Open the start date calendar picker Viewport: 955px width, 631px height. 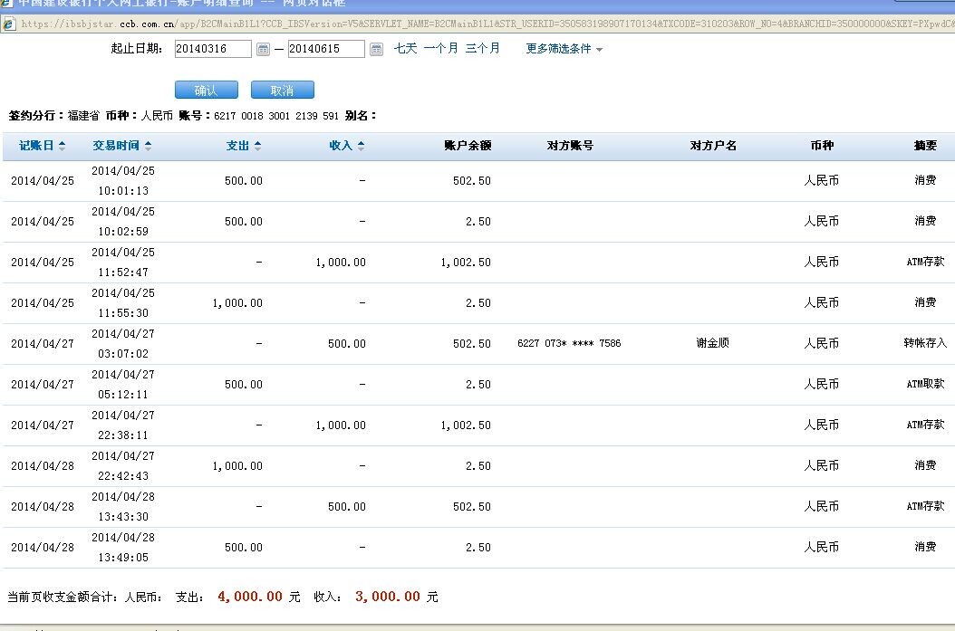point(263,49)
